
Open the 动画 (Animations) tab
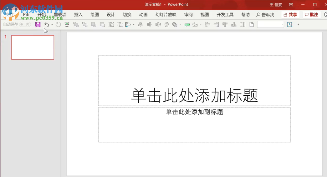coord(143,15)
